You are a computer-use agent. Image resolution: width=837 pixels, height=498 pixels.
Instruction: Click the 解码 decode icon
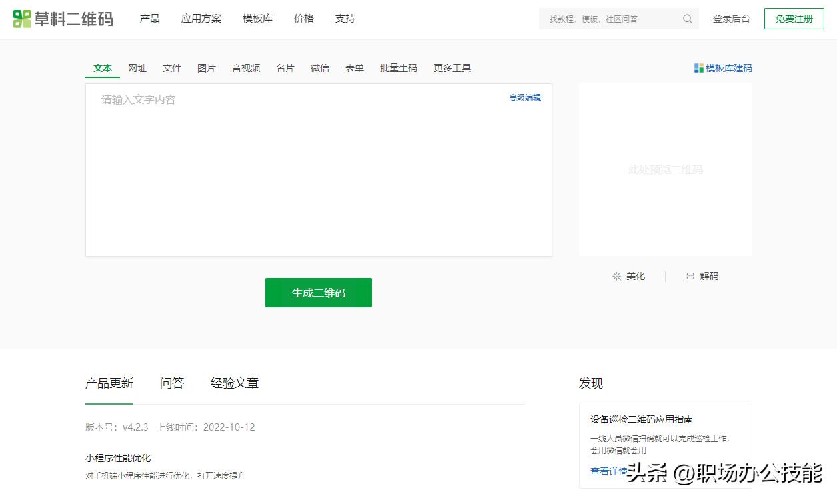(x=690, y=275)
